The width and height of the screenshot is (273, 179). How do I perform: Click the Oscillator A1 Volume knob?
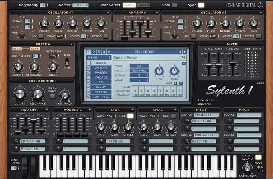point(44,23)
